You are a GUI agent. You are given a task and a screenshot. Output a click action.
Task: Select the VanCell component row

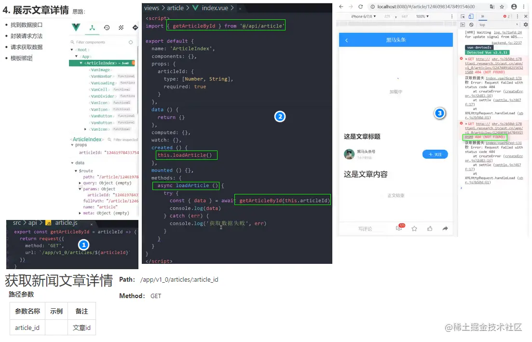point(109,90)
